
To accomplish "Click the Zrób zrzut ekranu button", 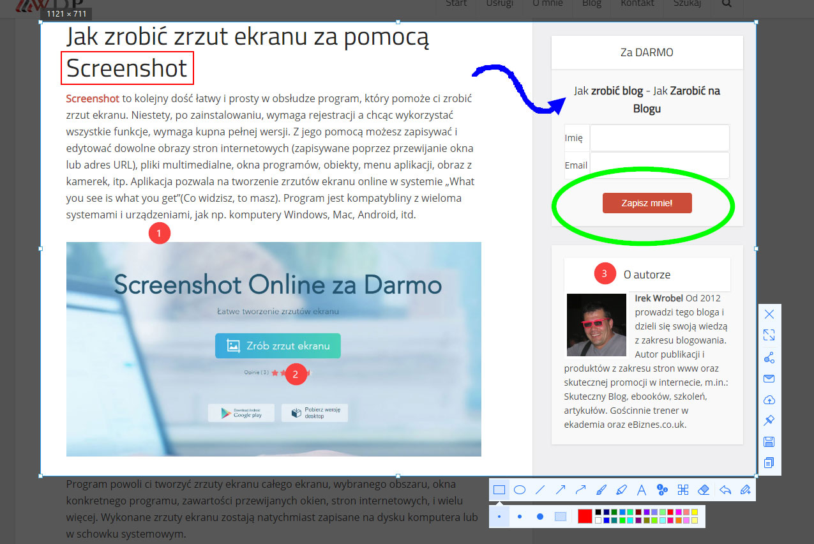I will (x=278, y=345).
